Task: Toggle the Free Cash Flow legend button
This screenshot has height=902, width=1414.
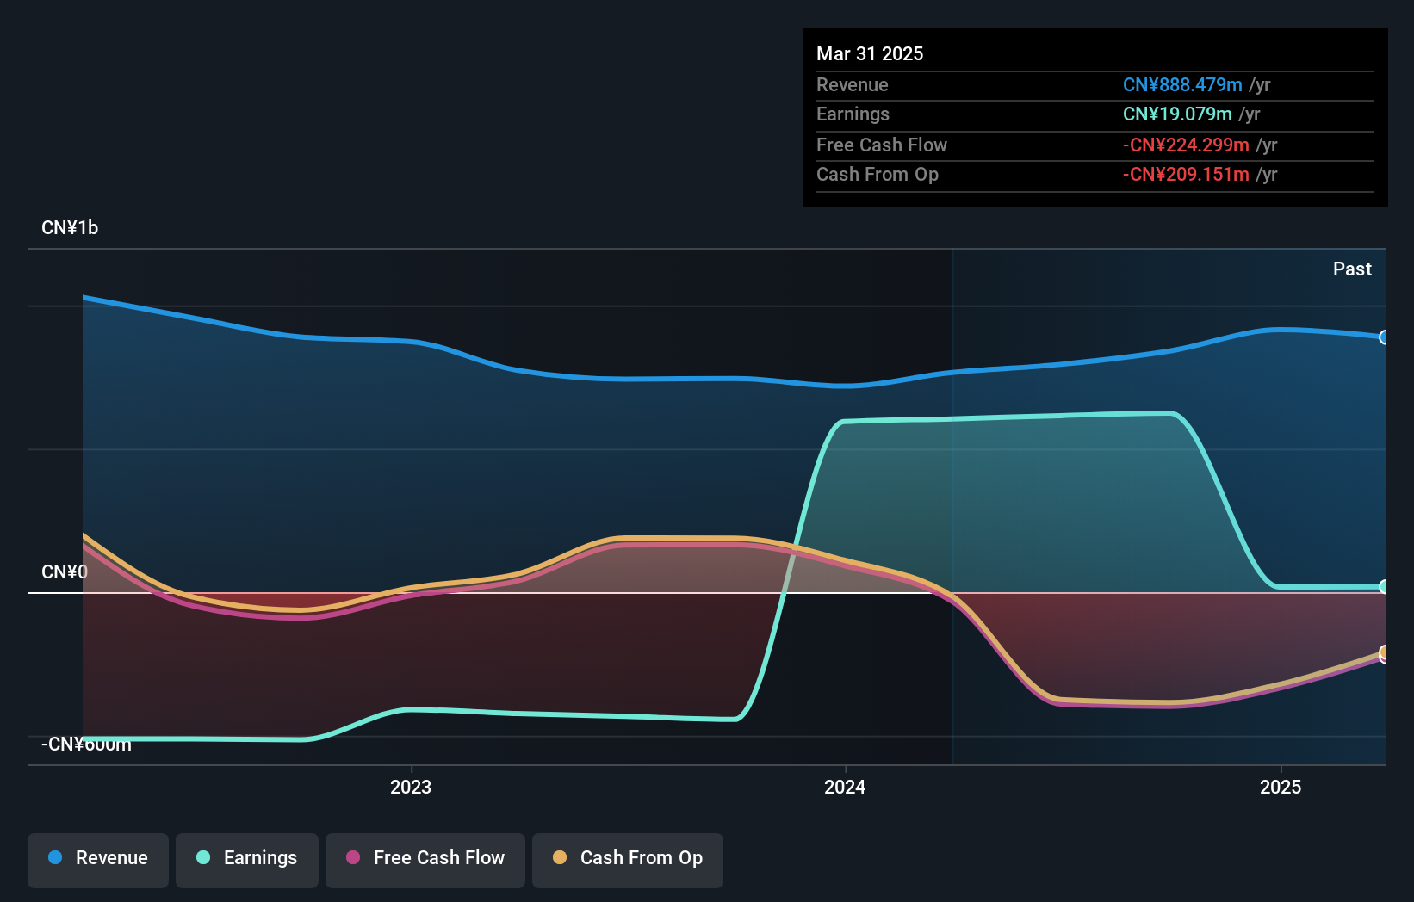Action: pyautogui.click(x=425, y=860)
